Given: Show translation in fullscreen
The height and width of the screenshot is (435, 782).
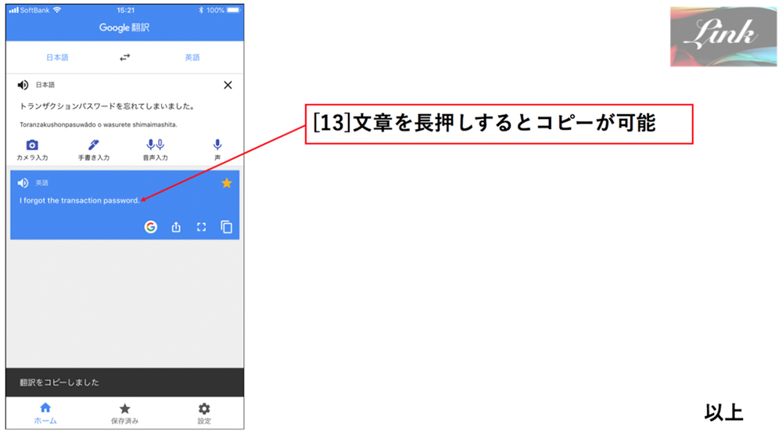Looking at the screenshot, I should point(201,227).
